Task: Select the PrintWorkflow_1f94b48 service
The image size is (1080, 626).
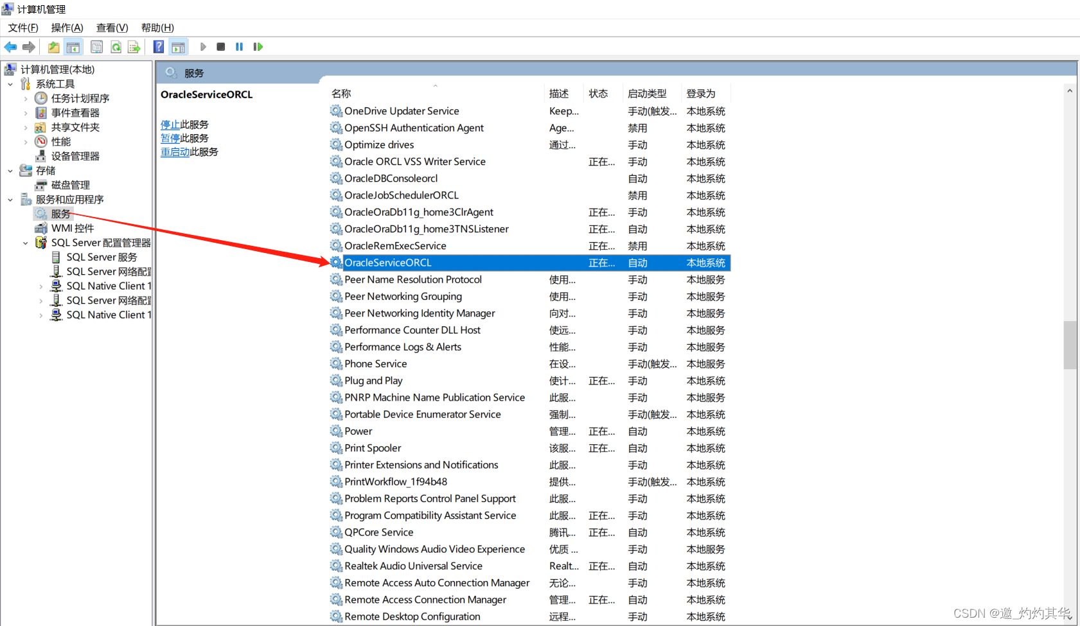Action: (x=530, y=482)
